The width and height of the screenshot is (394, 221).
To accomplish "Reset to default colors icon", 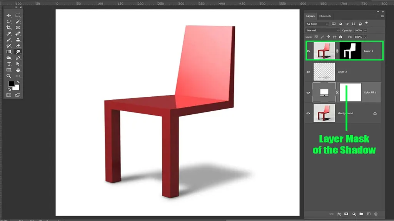I will pos(9,89).
